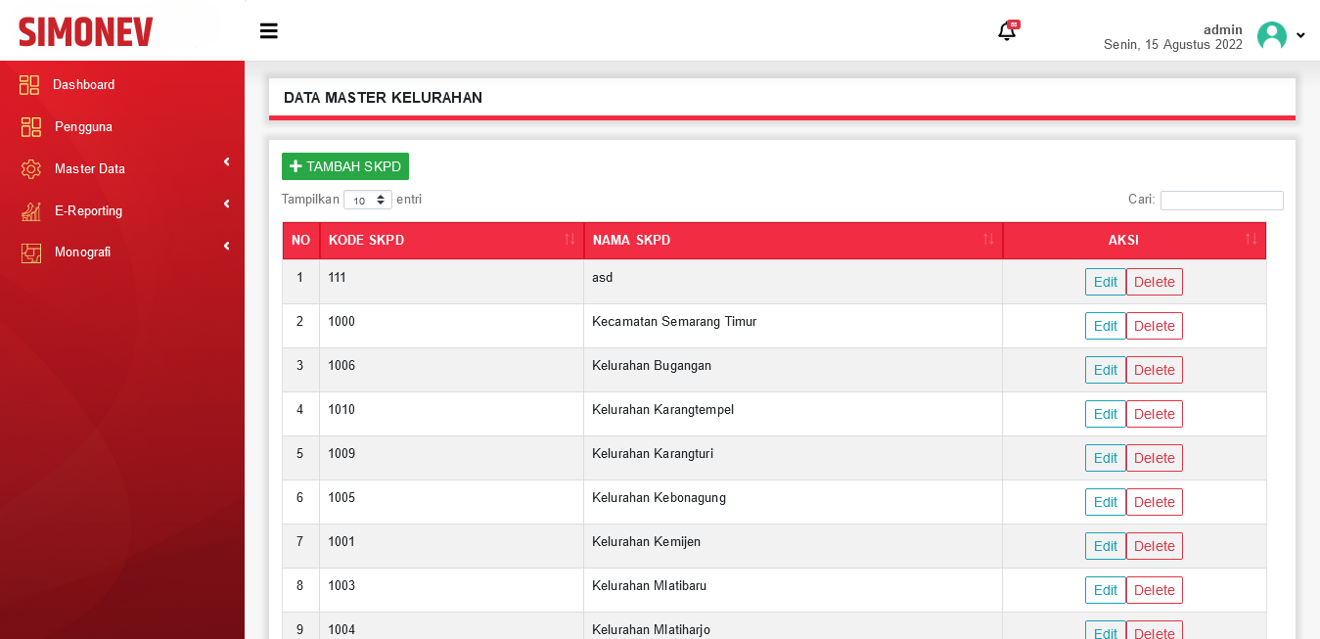Image resolution: width=1320 pixels, height=639 pixels.
Task: Click the Monografi sidebar icon
Action: point(30,252)
